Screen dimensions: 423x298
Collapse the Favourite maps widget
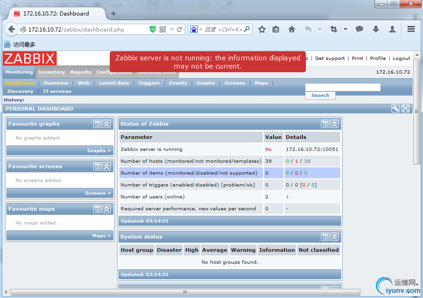[107, 209]
